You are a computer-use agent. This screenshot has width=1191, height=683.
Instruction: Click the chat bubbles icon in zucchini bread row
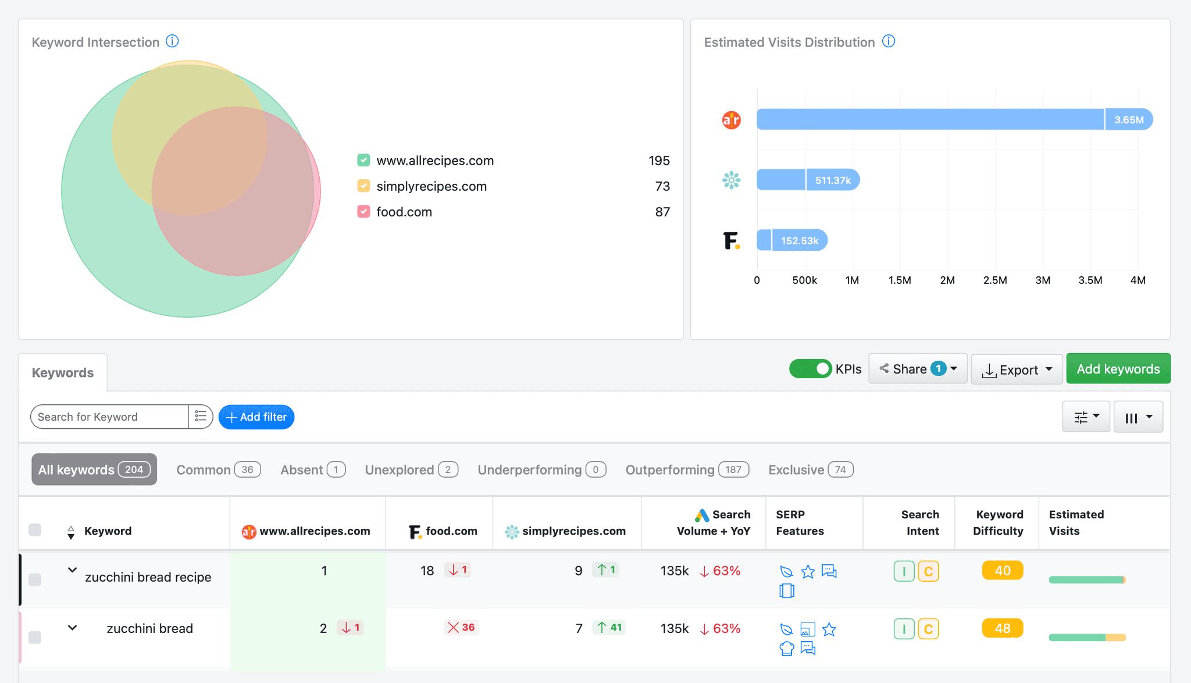coord(808,648)
